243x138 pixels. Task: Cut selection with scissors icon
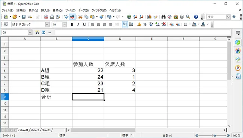[80, 17]
